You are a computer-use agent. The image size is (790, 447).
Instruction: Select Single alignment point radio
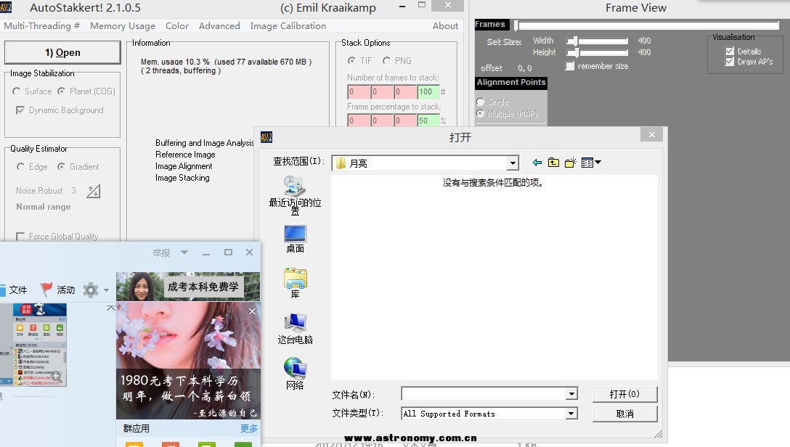[x=480, y=102]
